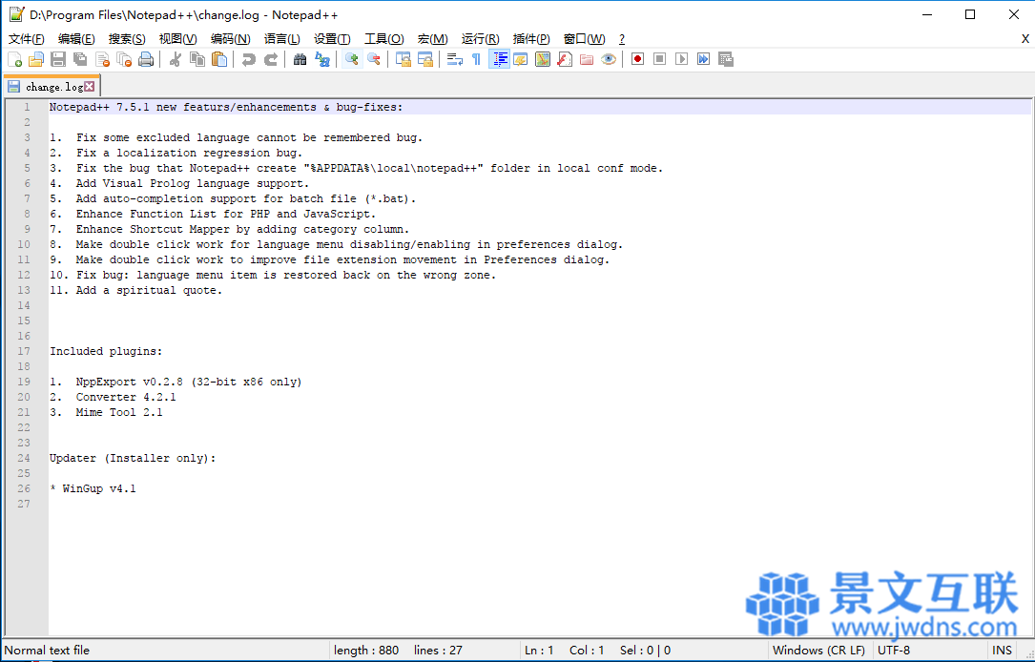Cut selection using the scissors icon
This screenshot has width=1035, height=662.
[x=175, y=59]
